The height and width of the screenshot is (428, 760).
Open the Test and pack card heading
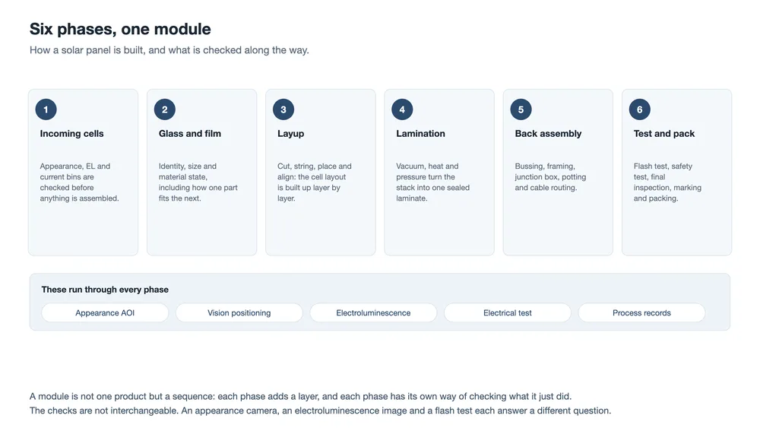(x=664, y=134)
